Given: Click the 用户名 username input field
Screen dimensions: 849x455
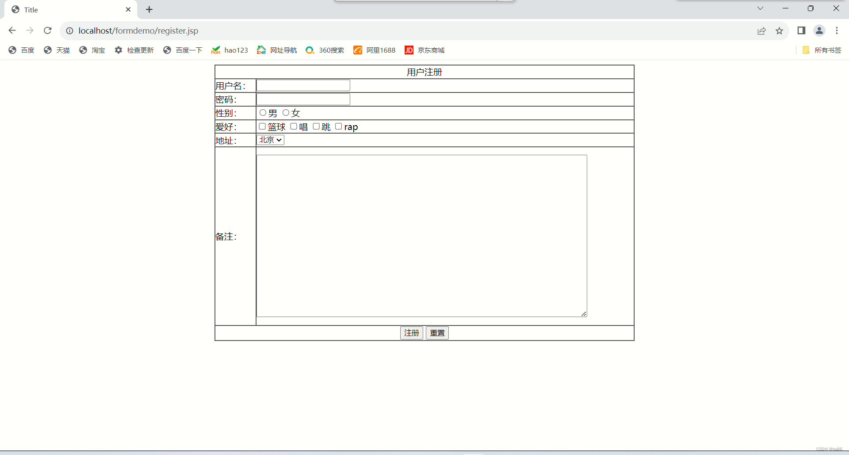Looking at the screenshot, I should coord(303,85).
